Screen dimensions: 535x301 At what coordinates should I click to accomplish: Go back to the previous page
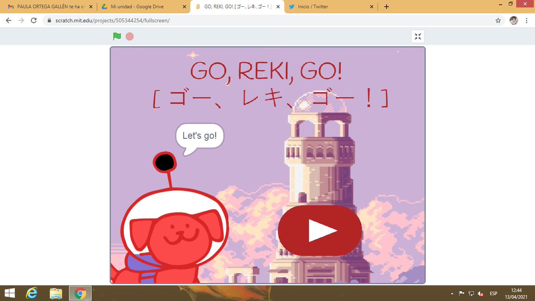[x=8, y=21]
